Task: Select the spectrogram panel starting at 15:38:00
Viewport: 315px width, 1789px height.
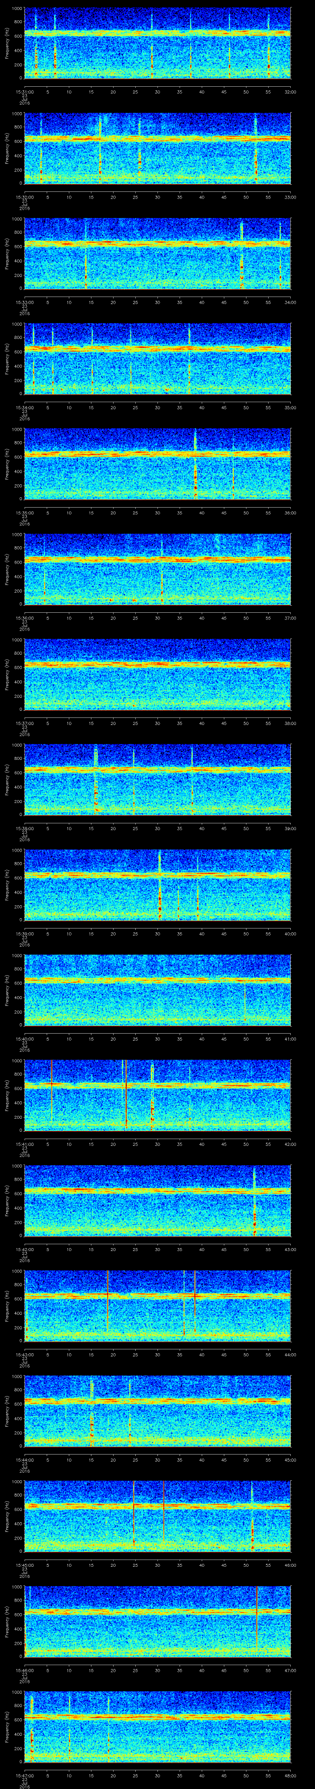Action: click(x=157, y=779)
